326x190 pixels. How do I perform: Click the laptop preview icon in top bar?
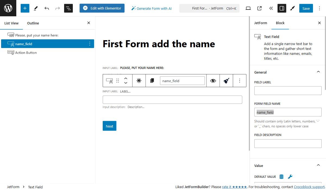click(248, 8)
